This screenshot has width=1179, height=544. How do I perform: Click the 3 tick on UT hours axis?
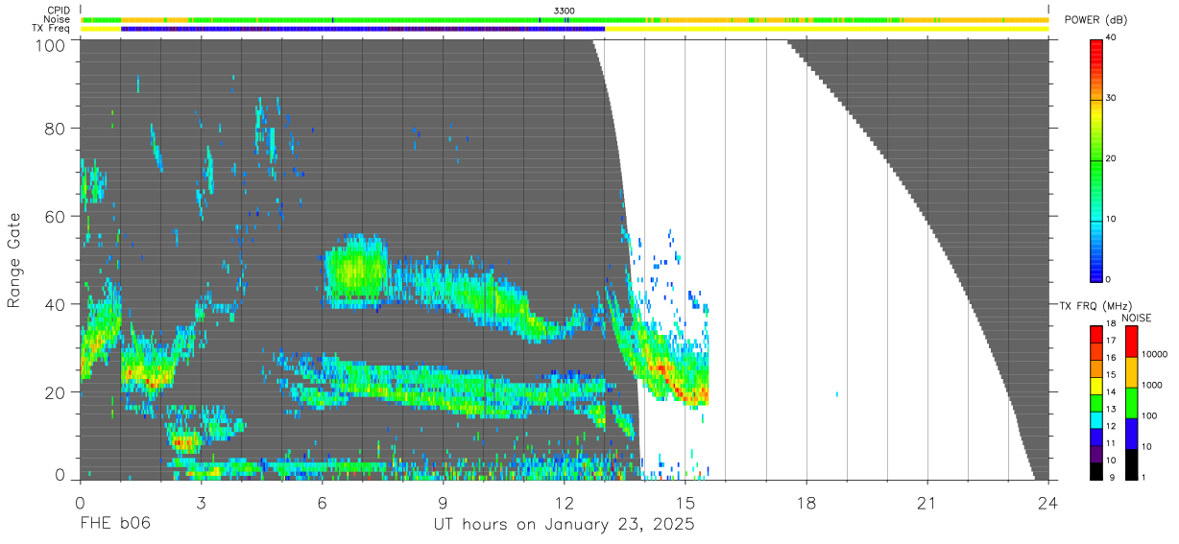(x=201, y=502)
